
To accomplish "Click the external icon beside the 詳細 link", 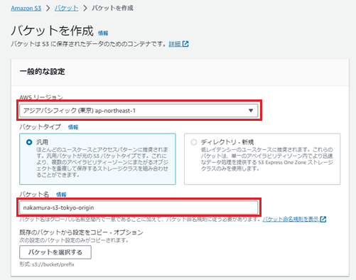I will pos(185,44).
